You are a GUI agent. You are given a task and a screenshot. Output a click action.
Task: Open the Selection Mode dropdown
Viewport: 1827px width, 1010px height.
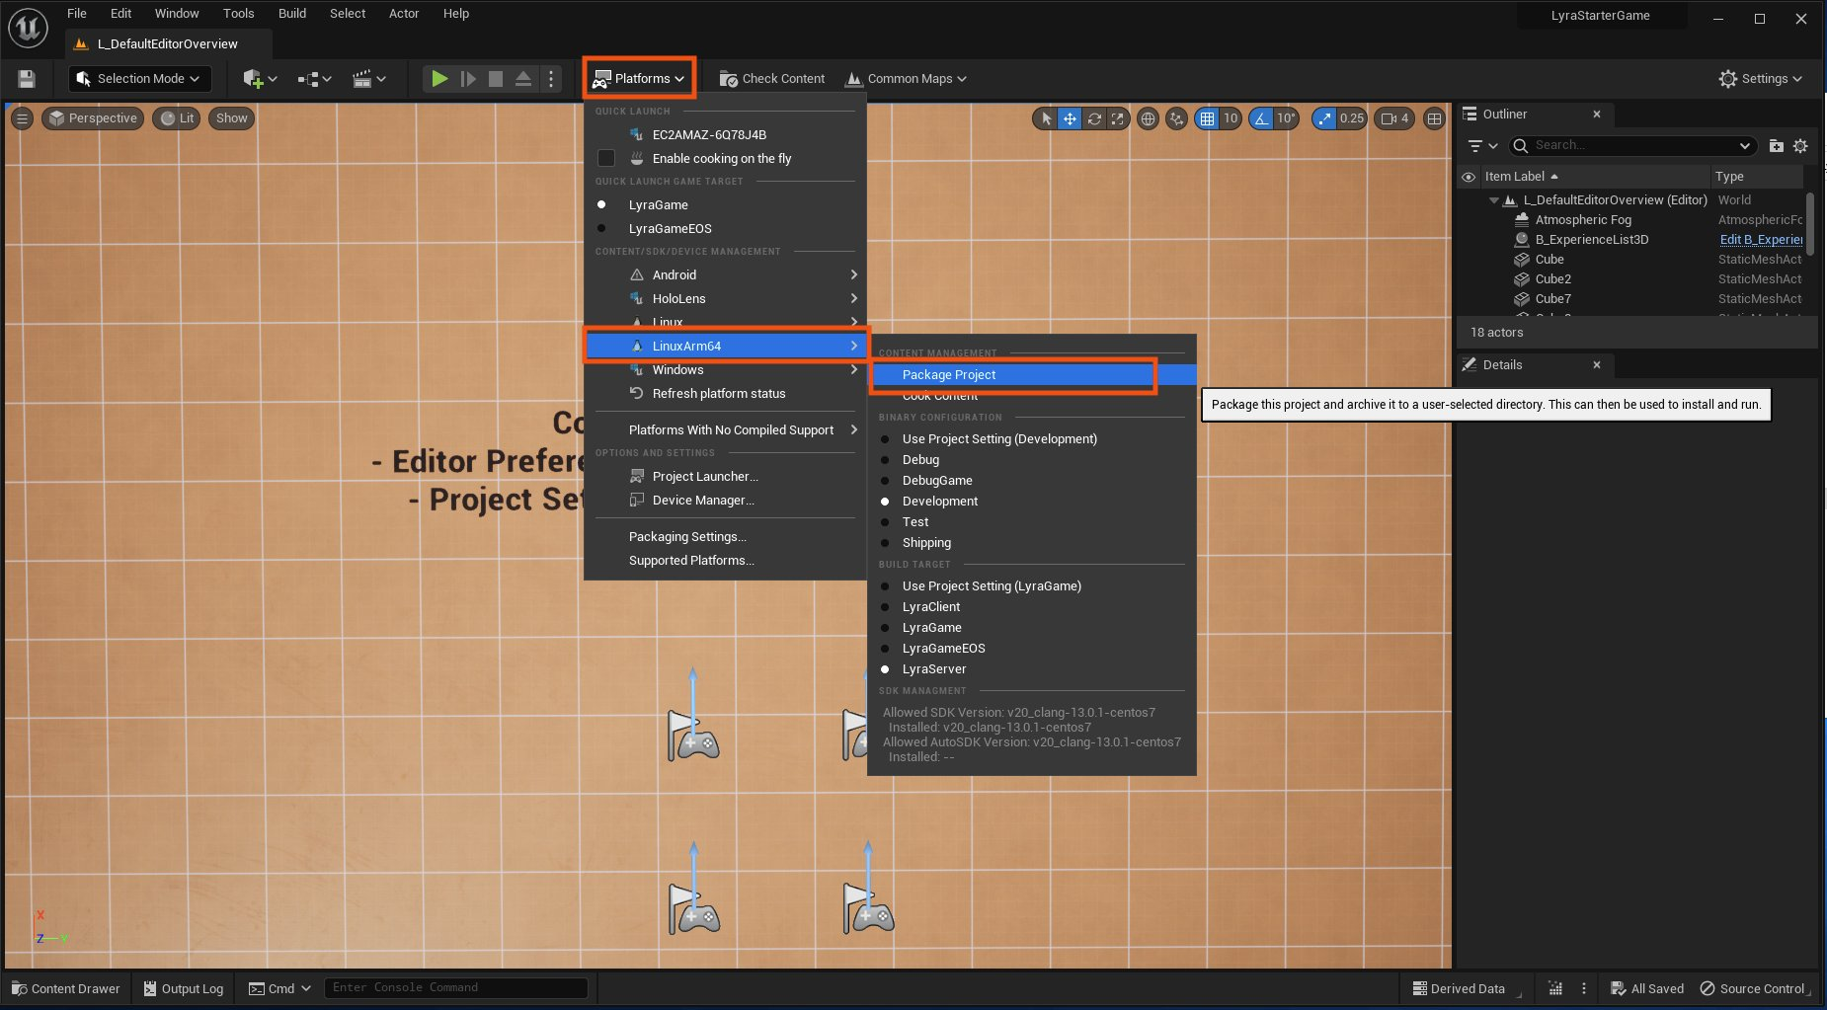[x=139, y=79]
